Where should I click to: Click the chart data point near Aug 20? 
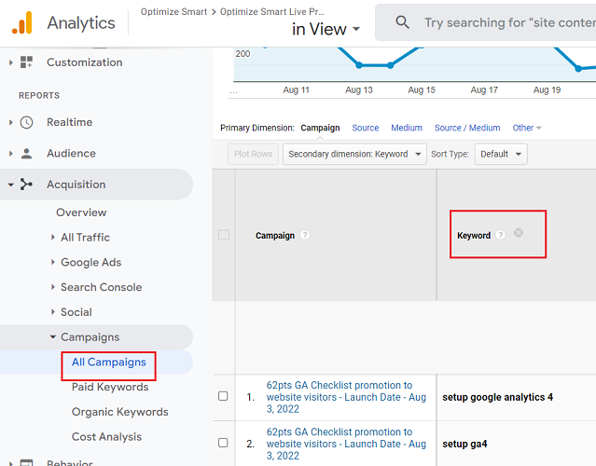pyautogui.click(x=578, y=69)
